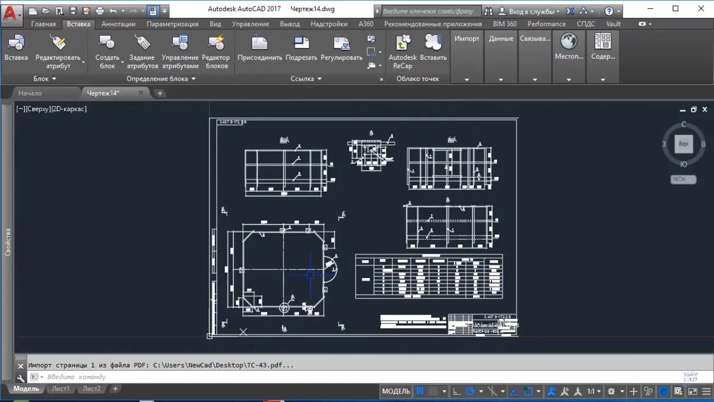Viewport: 714px width, 402px height.
Task: Open the 1:1 annotation scale dropdown
Action: pyautogui.click(x=594, y=391)
